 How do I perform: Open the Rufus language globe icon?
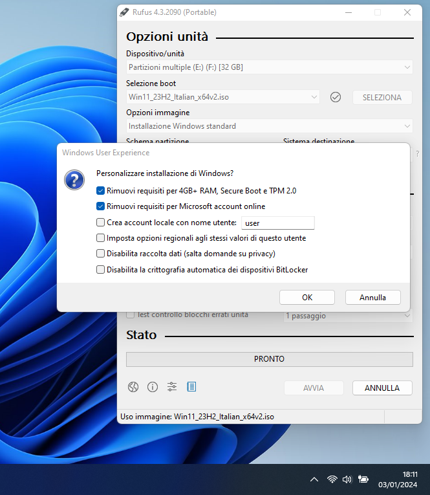click(x=133, y=387)
